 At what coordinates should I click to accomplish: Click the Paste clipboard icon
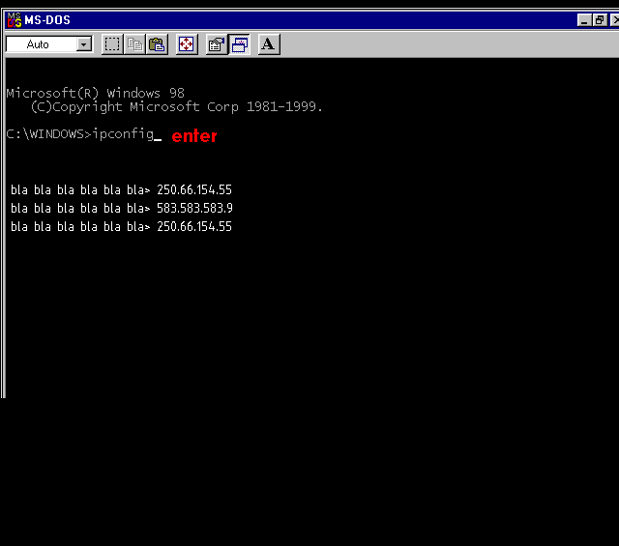tap(157, 44)
